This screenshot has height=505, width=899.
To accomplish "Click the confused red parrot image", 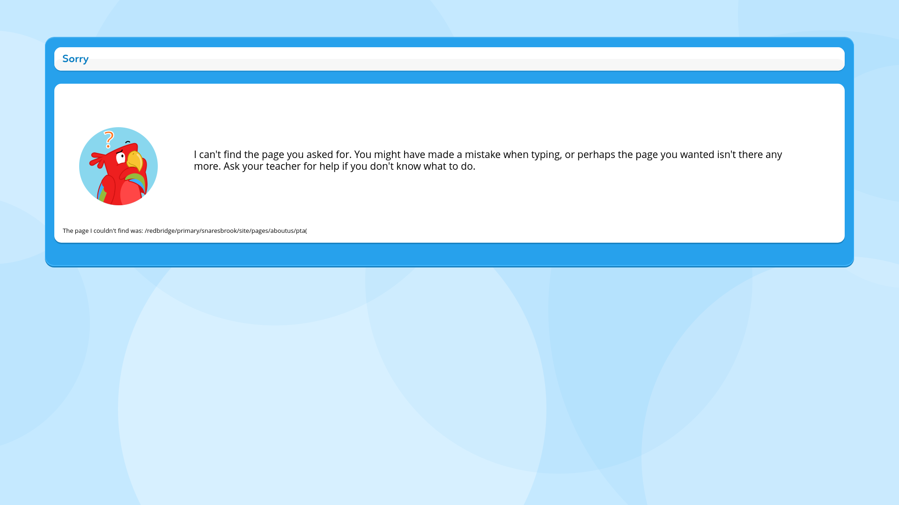I will (x=118, y=166).
